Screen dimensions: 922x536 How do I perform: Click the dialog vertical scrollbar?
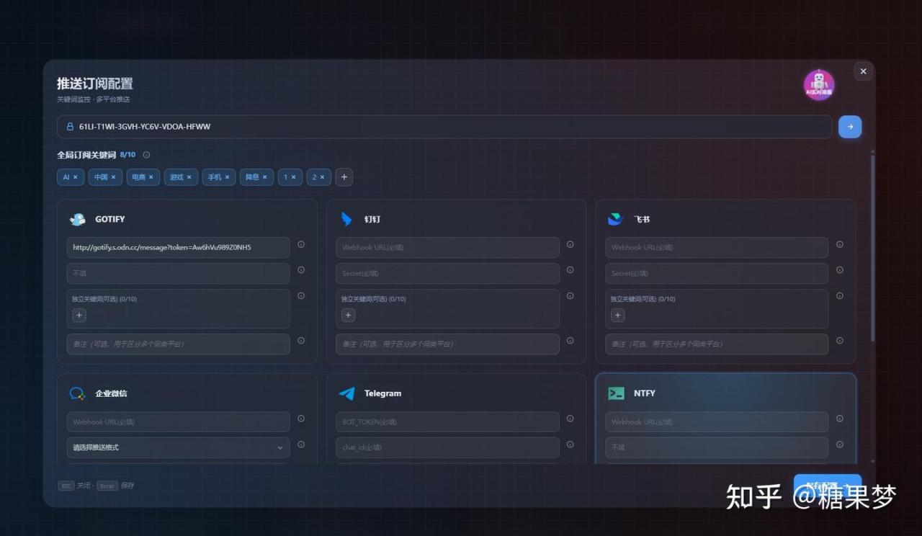point(873,245)
